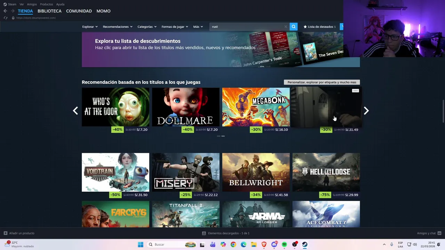
Task: Open the Who's at the Door game
Action: tap(115, 107)
